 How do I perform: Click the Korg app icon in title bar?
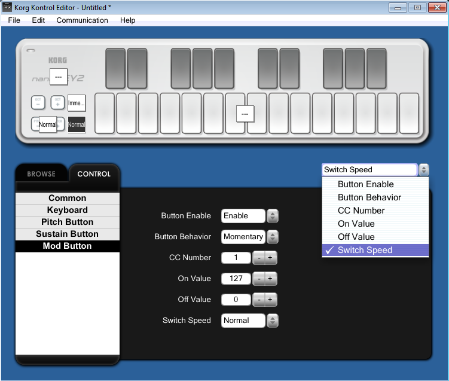(x=7, y=7)
